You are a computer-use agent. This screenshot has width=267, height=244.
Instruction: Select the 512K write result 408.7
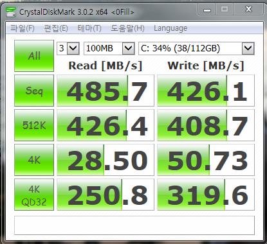click(206, 125)
